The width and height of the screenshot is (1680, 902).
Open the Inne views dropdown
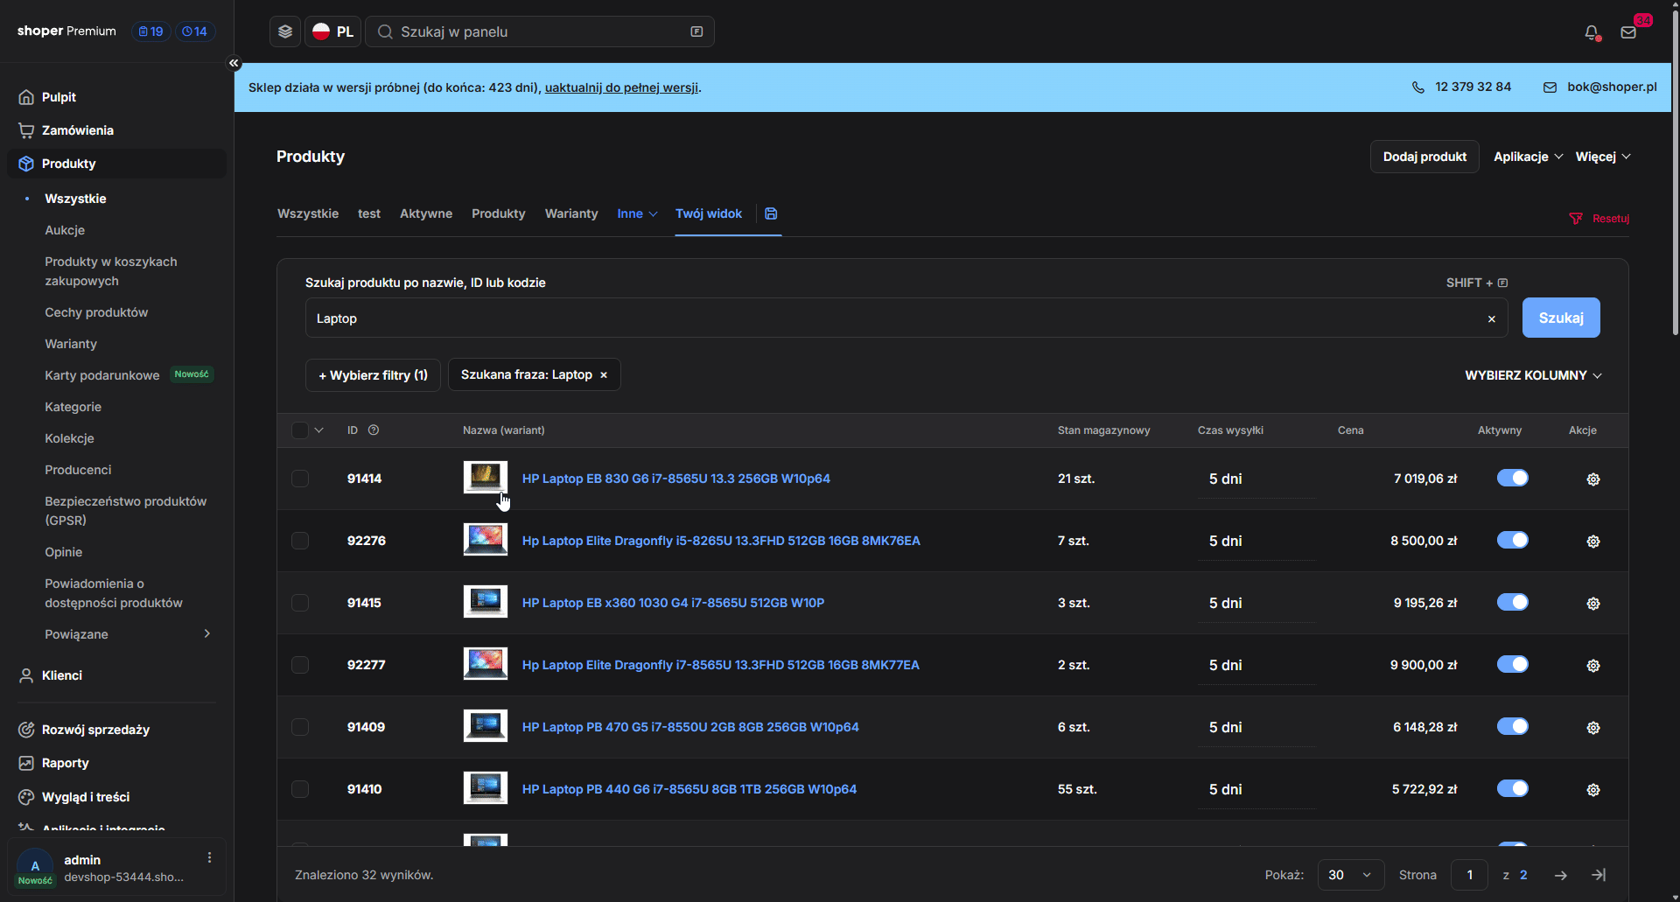coord(637,213)
